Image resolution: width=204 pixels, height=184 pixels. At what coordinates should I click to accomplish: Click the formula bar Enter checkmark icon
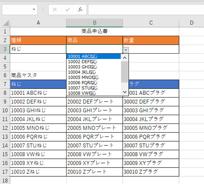point(68,9)
